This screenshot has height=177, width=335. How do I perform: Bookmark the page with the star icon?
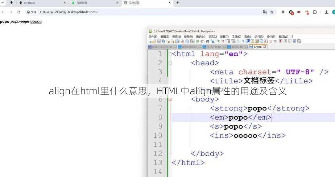pos(272,12)
